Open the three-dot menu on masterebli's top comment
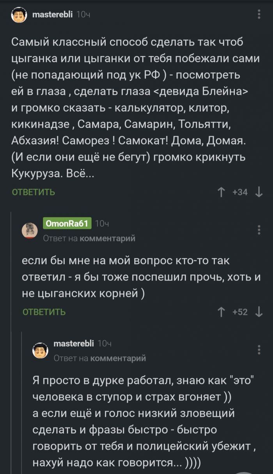 (259, 15)
